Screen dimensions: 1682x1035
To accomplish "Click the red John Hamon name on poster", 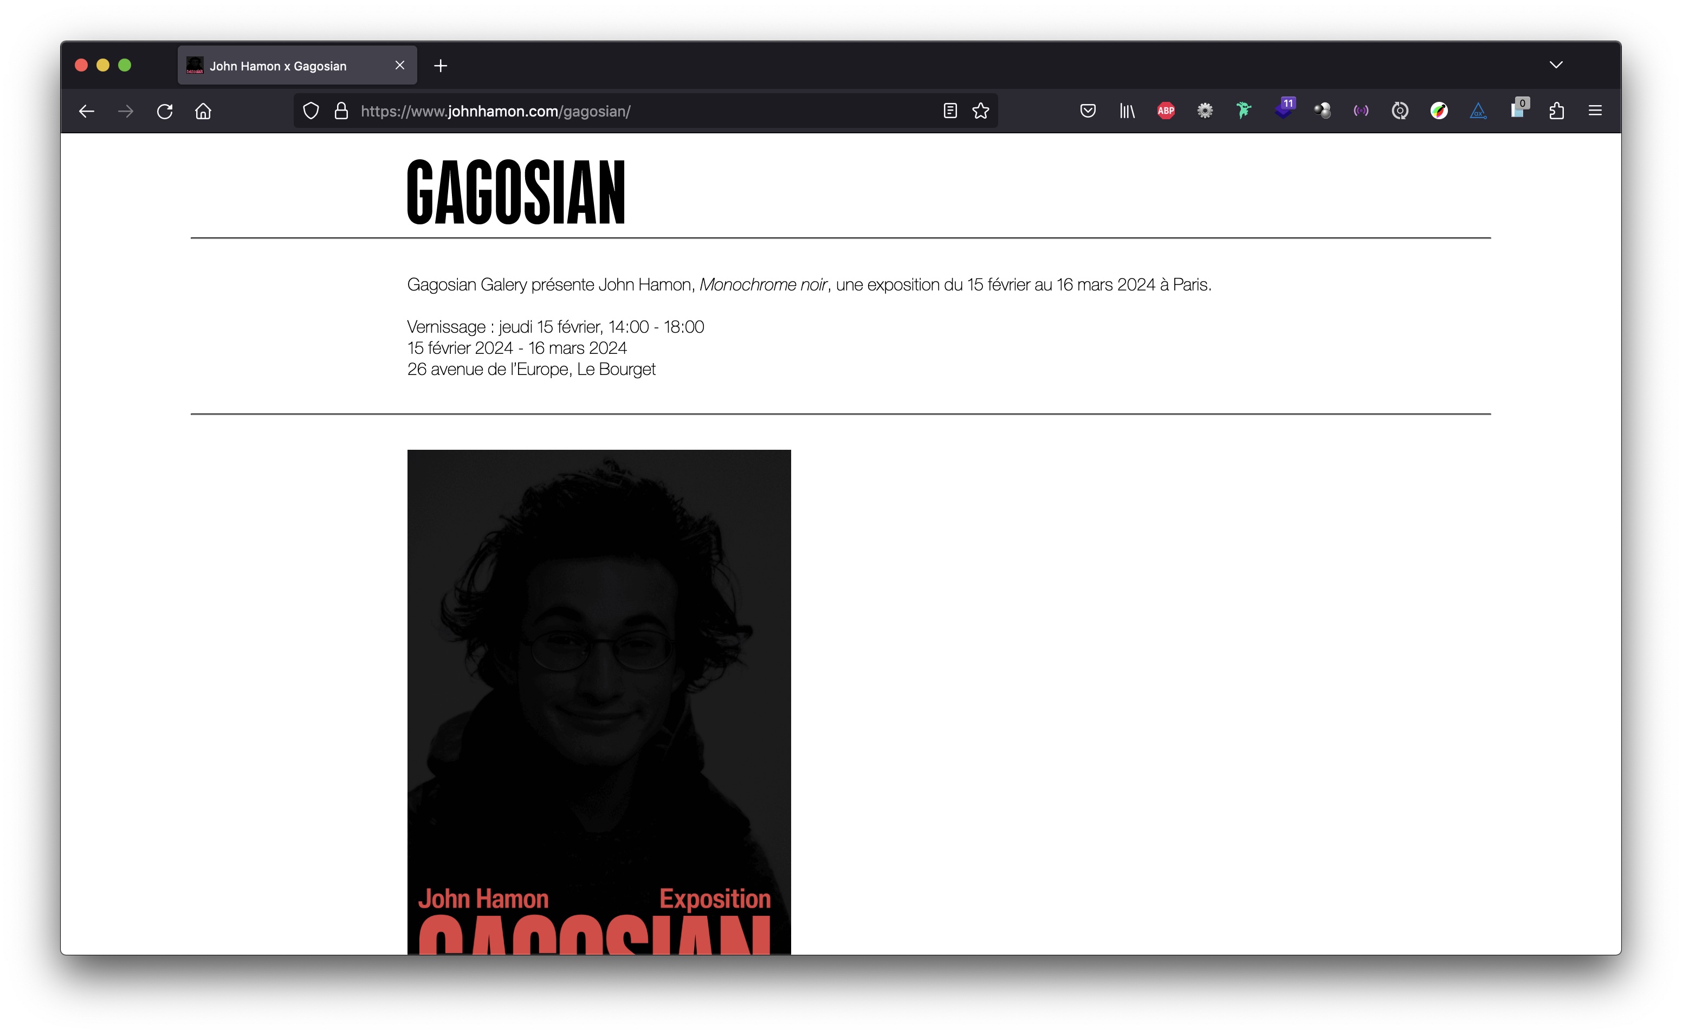I will click(x=483, y=899).
